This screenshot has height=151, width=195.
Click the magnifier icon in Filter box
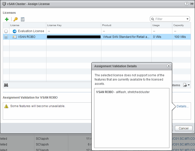[153, 19]
